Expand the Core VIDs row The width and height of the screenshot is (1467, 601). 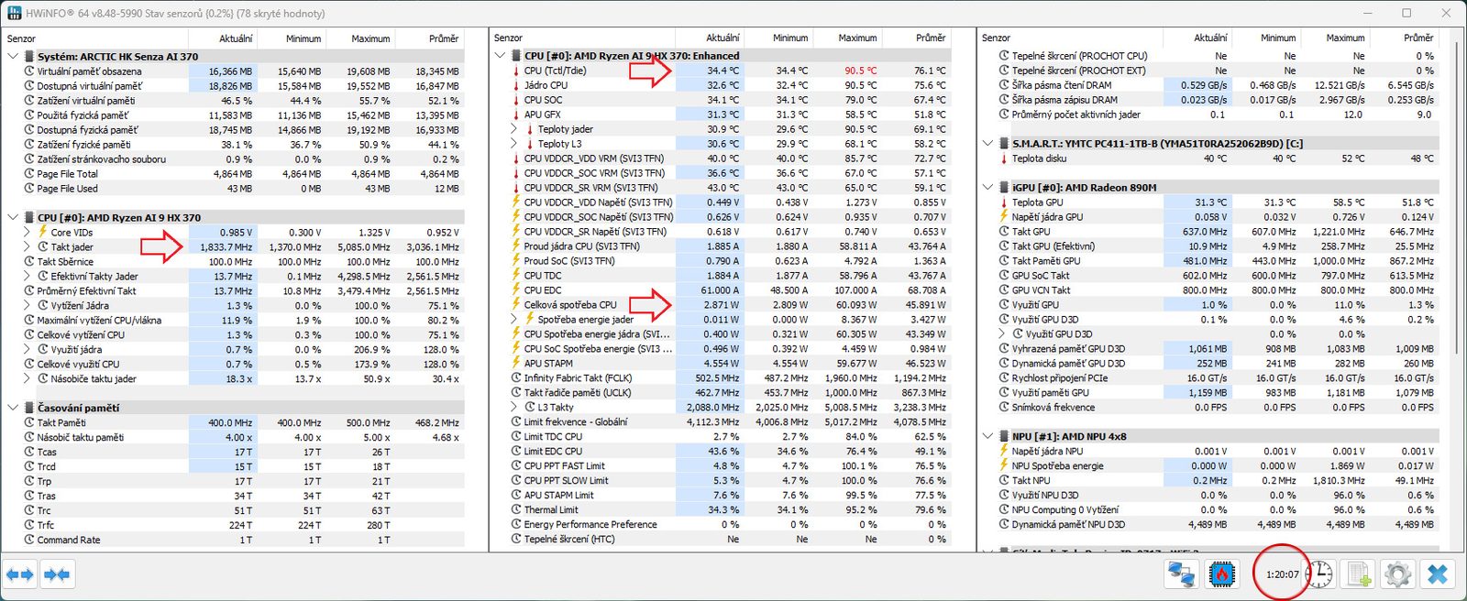(x=27, y=232)
